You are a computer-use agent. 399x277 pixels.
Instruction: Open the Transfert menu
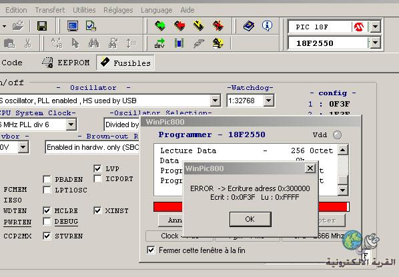click(x=50, y=10)
